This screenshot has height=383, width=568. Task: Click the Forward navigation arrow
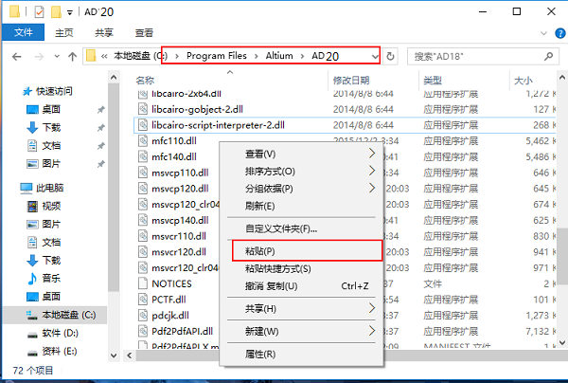coord(39,57)
